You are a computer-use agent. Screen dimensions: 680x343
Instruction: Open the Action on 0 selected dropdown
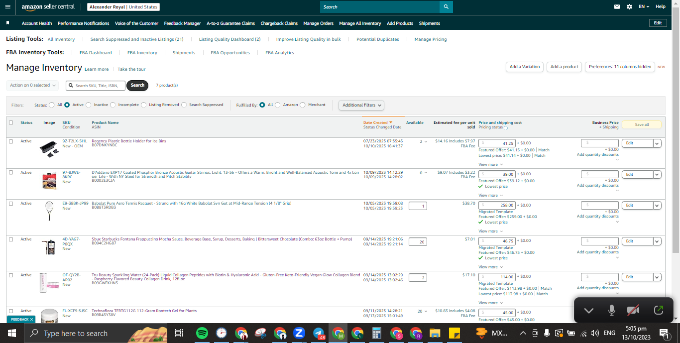point(32,85)
